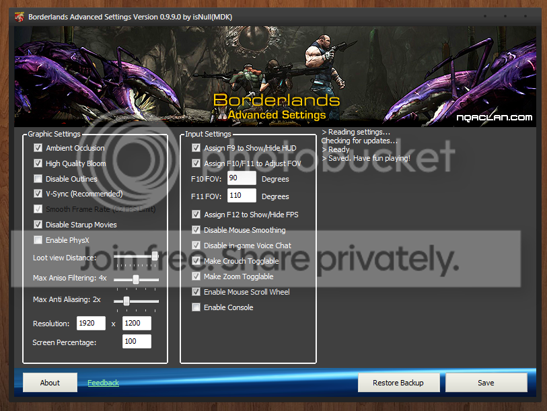Open the Feedback link
This screenshot has width=547, height=411.
[103, 383]
